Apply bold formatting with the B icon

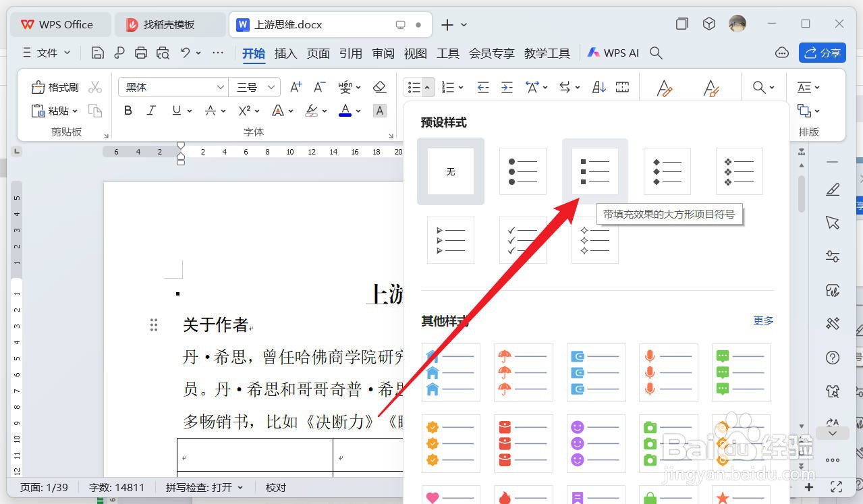(x=128, y=111)
